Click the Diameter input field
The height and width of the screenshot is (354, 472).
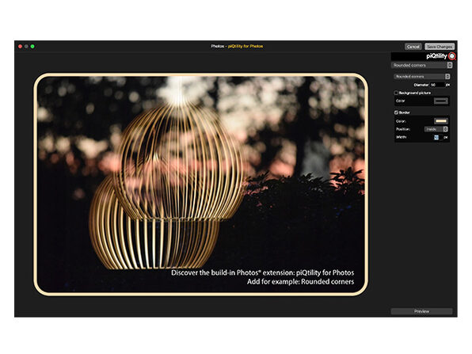pos(437,85)
